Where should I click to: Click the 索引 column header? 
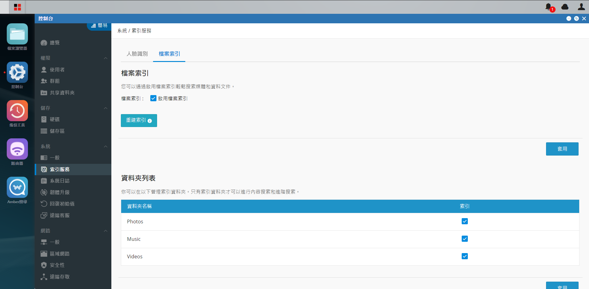point(465,206)
